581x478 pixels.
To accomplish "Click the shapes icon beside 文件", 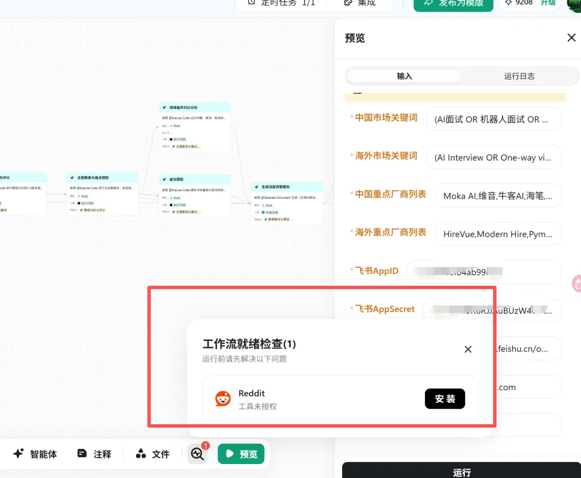I will (x=141, y=453).
